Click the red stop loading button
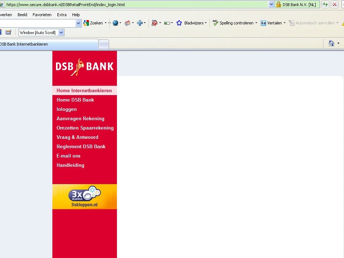The width and height of the screenshot is (344, 258). click(335, 4)
